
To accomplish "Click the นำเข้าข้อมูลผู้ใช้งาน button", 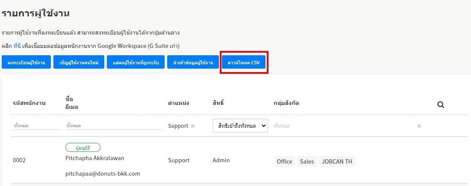I will point(193,63).
